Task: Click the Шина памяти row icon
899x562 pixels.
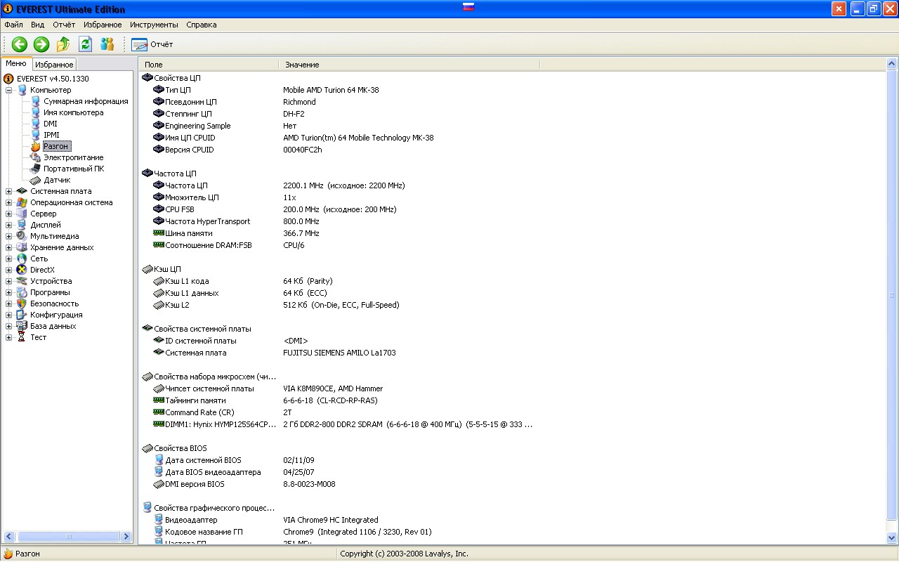Action: click(x=159, y=233)
